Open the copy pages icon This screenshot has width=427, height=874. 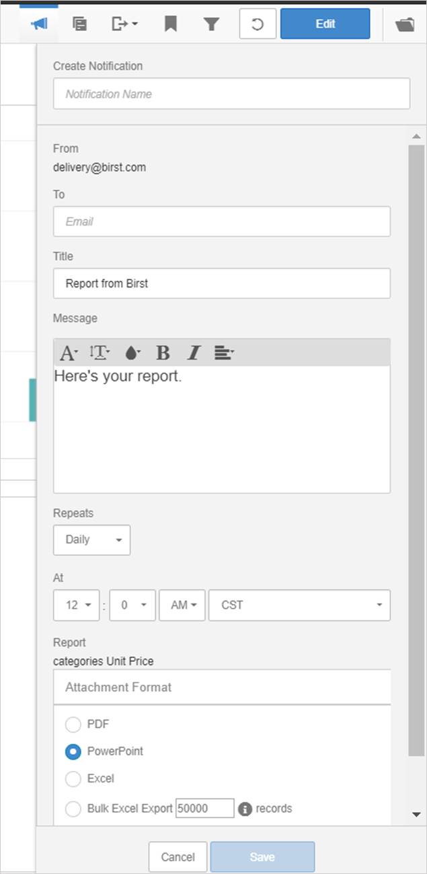tap(79, 24)
